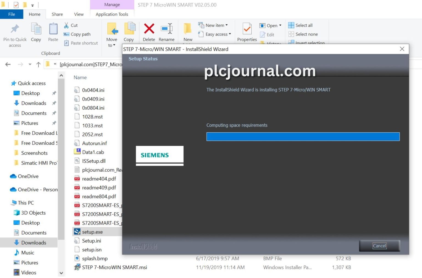This screenshot has height=278, width=422.
Task: Click the red Delete icon in ribbon
Action: 149,29
